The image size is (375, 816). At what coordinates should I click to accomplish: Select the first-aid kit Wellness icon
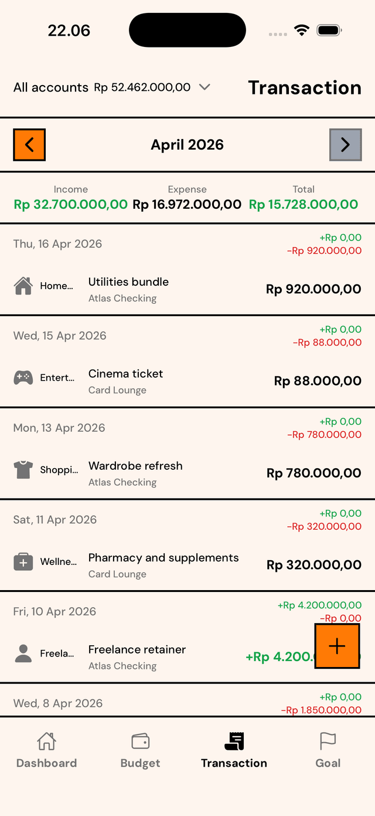(x=23, y=561)
